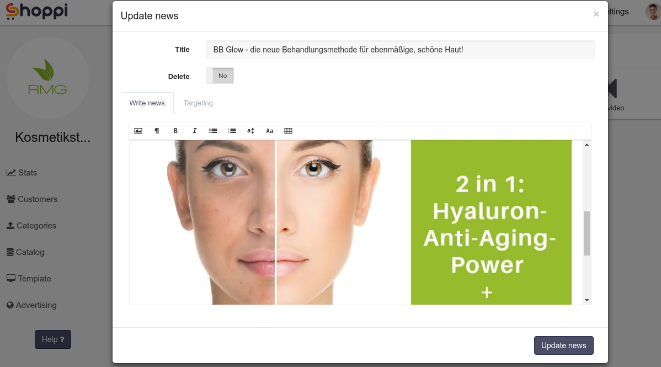Image resolution: width=661 pixels, height=367 pixels.
Task: Click editor scrollbar up arrow
Action: click(x=587, y=145)
